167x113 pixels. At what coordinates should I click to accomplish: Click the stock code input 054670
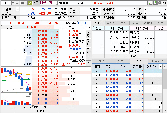[6, 3]
